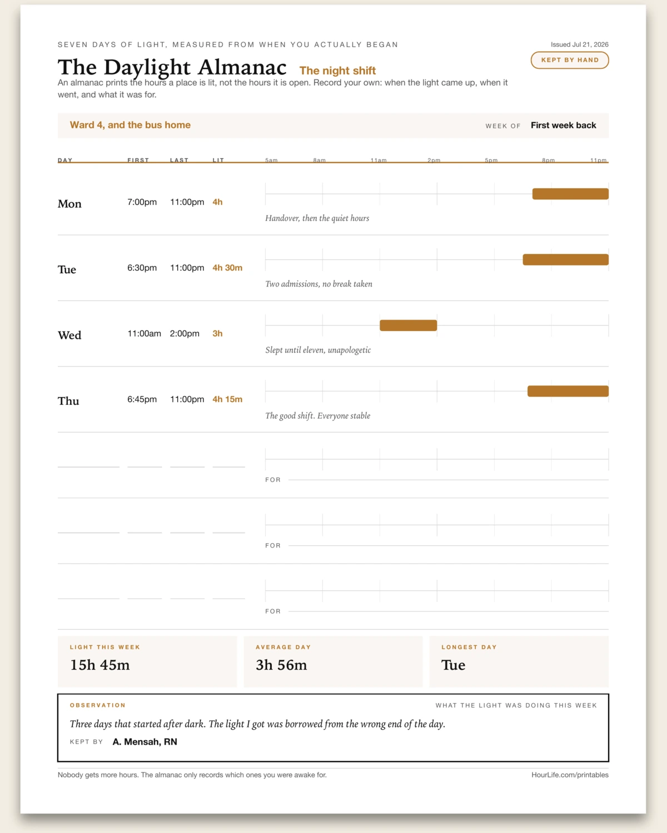This screenshot has width=667, height=833.
Task: Click the 'LIGHT THIS WEEK' heading
Action: coord(105,647)
